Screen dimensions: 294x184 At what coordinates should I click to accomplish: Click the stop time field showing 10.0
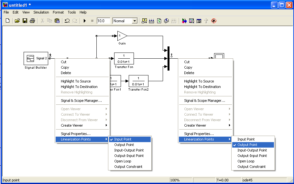tap(103, 21)
